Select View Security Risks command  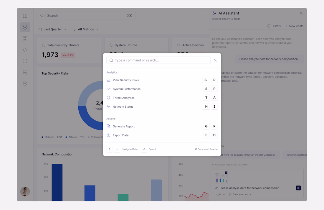pyautogui.click(x=162, y=80)
